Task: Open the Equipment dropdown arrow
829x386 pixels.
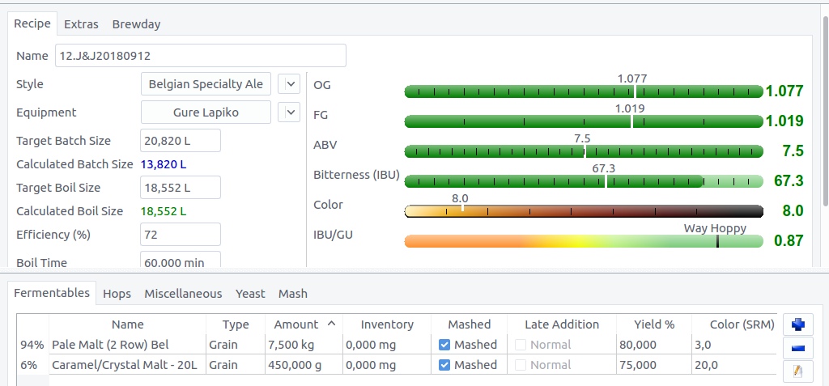Action: pyautogui.click(x=289, y=112)
